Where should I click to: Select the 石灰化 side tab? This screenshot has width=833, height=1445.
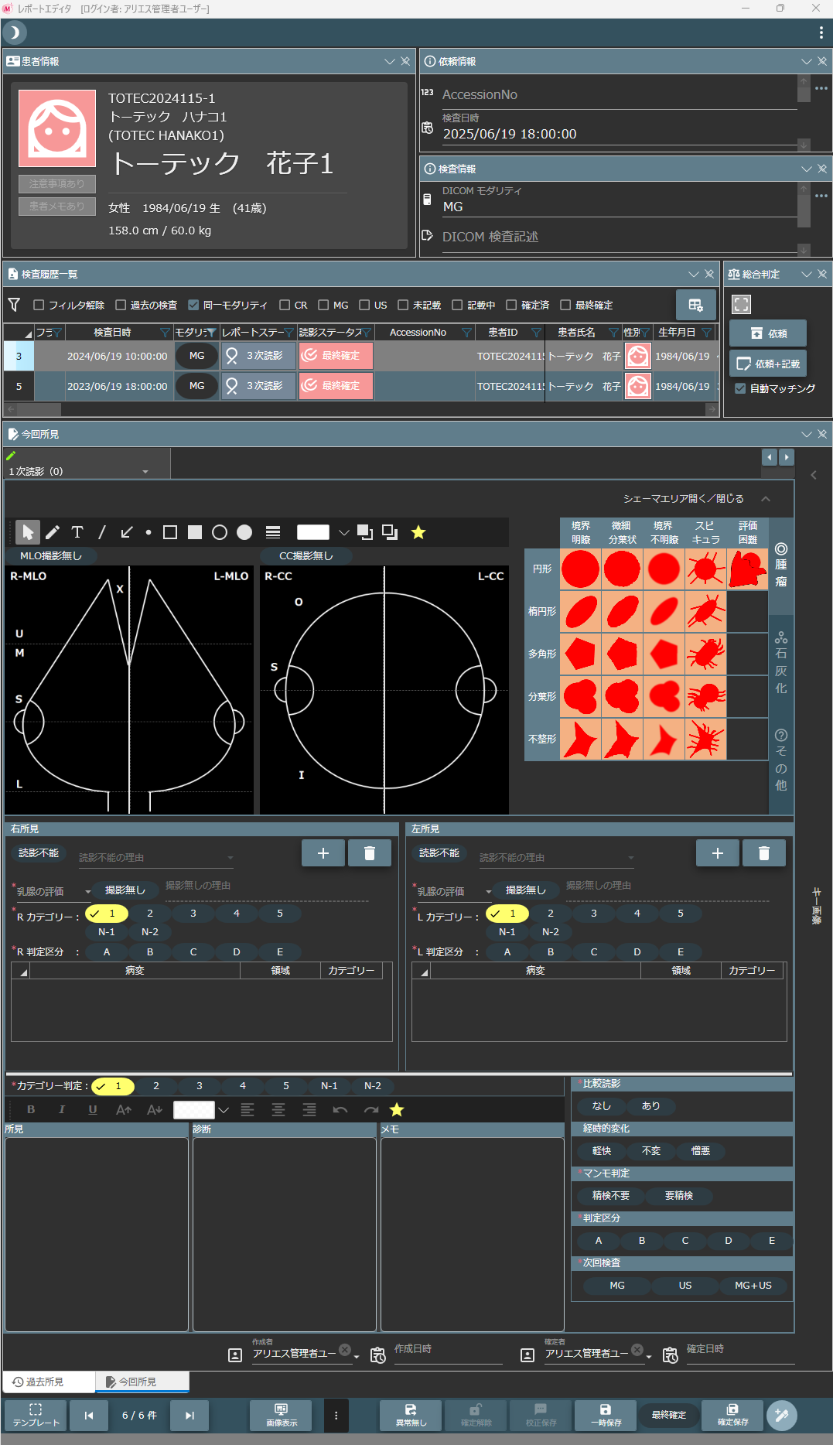coord(781,664)
